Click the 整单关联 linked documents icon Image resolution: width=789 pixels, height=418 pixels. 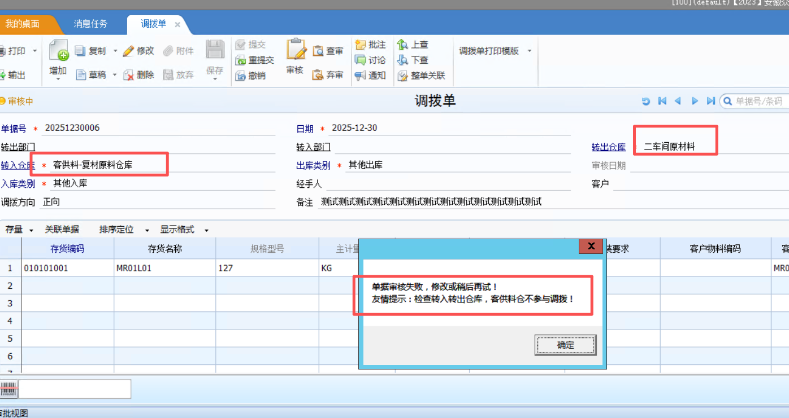click(402, 76)
